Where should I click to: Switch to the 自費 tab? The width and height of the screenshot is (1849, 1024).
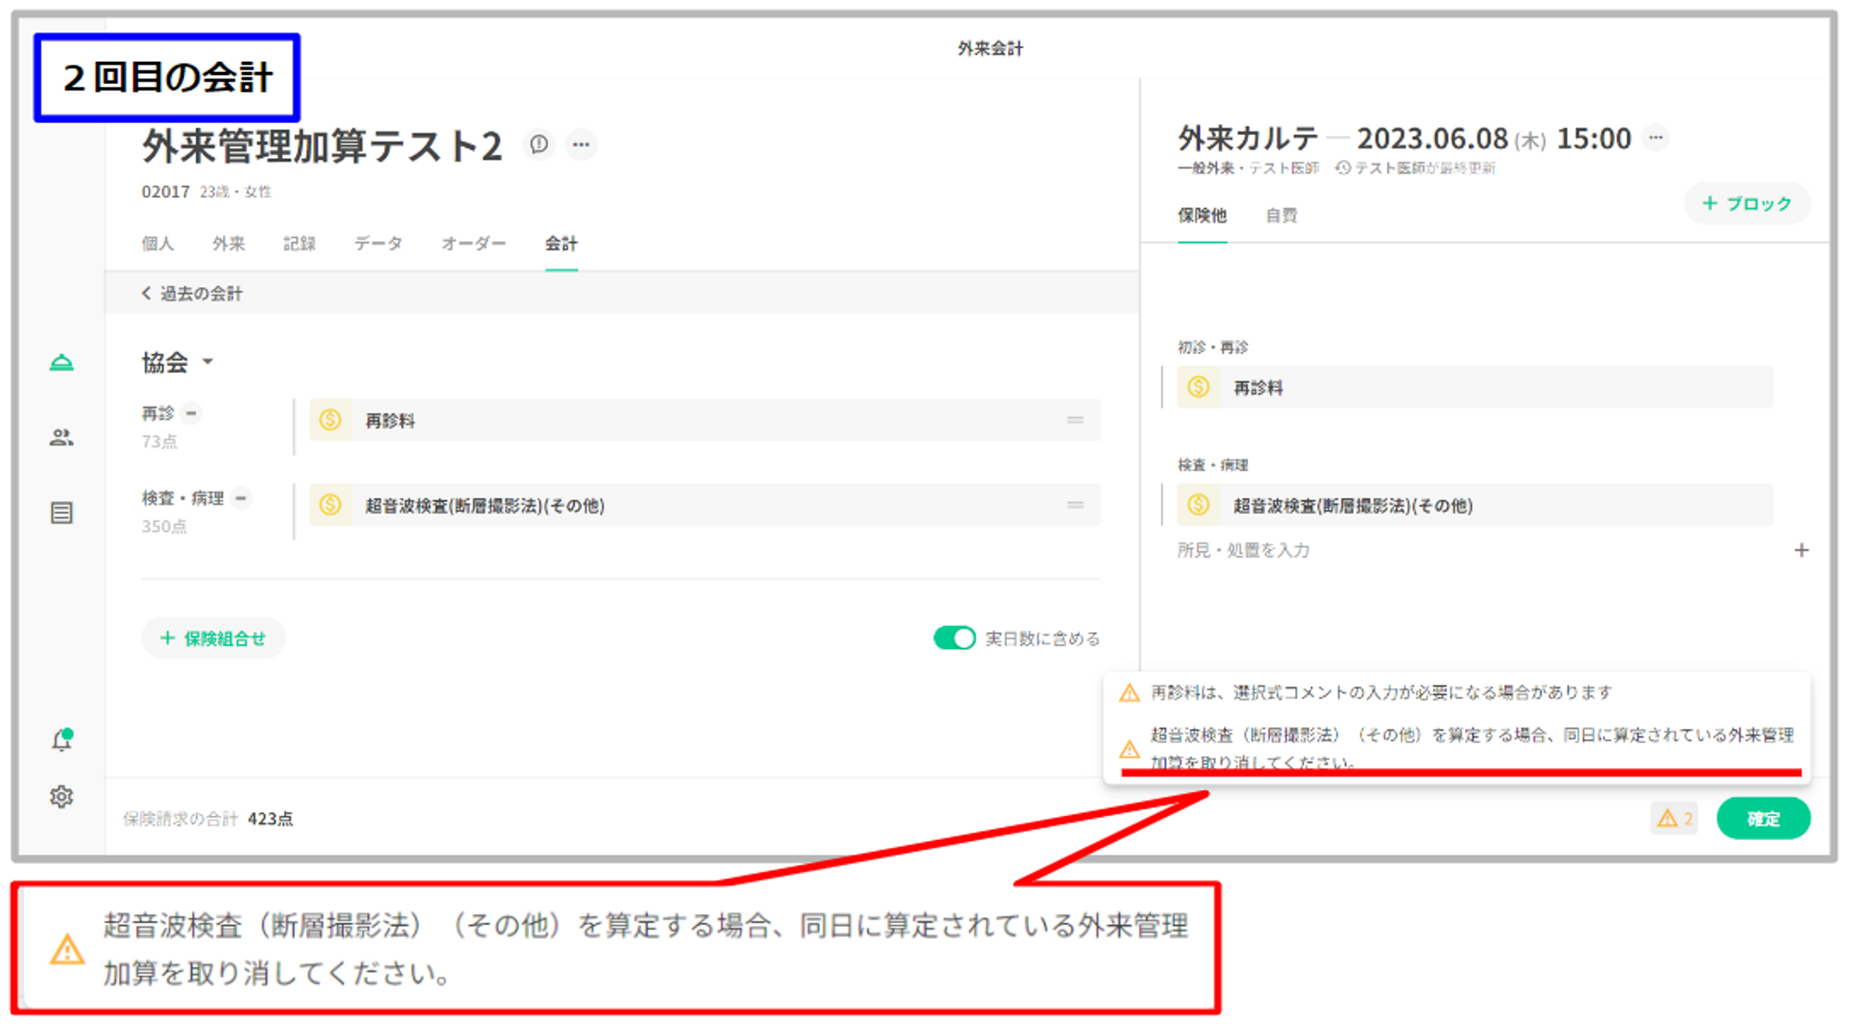[x=1281, y=215]
